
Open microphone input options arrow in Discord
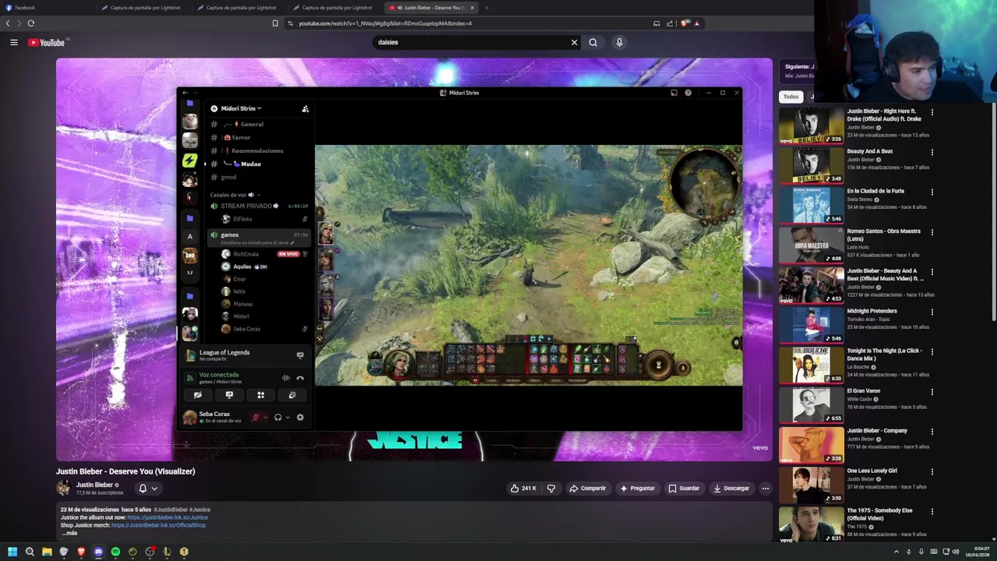pyautogui.click(x=265, y=418)
